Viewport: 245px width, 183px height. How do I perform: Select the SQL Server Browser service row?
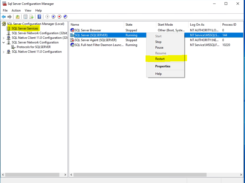pyautogui.click(x=88, y=30)
